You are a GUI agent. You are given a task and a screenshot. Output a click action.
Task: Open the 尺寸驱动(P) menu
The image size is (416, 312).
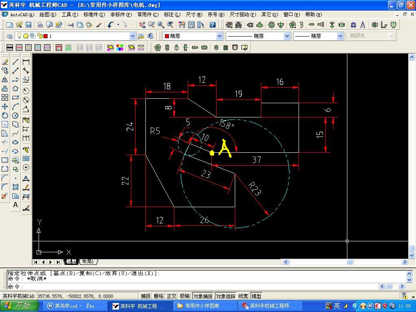tap(243, 15)
